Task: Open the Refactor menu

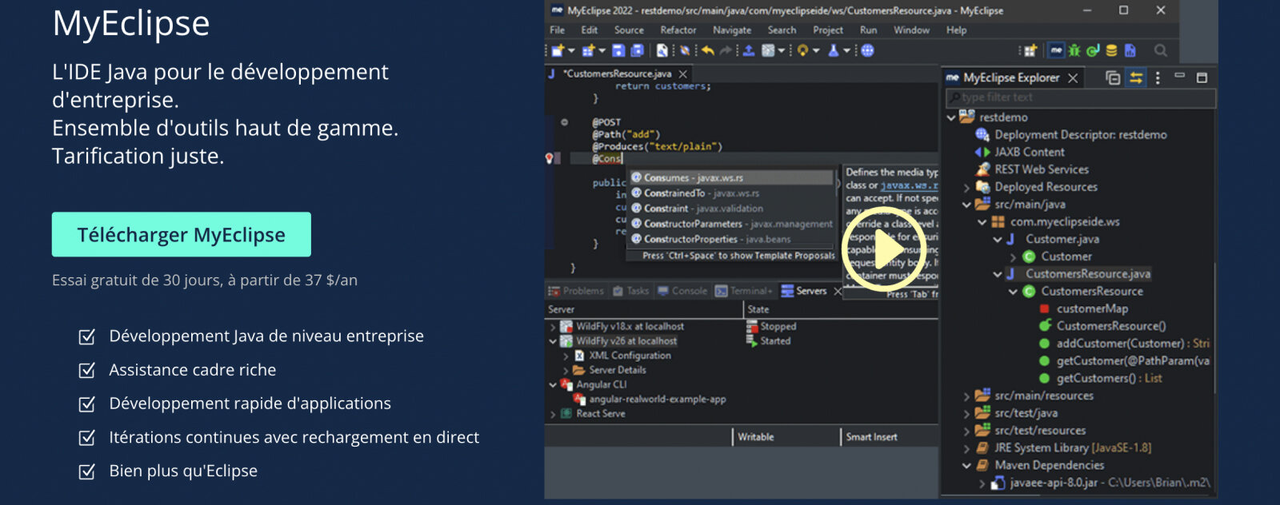Action: [678, 30]
